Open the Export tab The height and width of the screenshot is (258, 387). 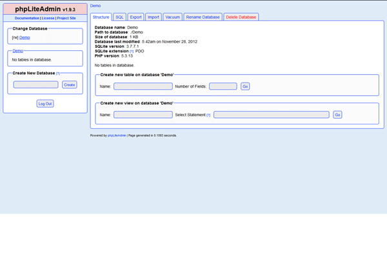point(135,17)
